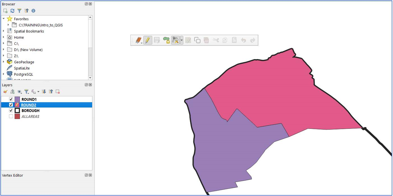Click the overlapping squares copy-move feature icon

(197, 40)
